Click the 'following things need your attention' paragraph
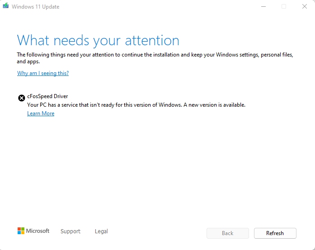 (155, 58)
